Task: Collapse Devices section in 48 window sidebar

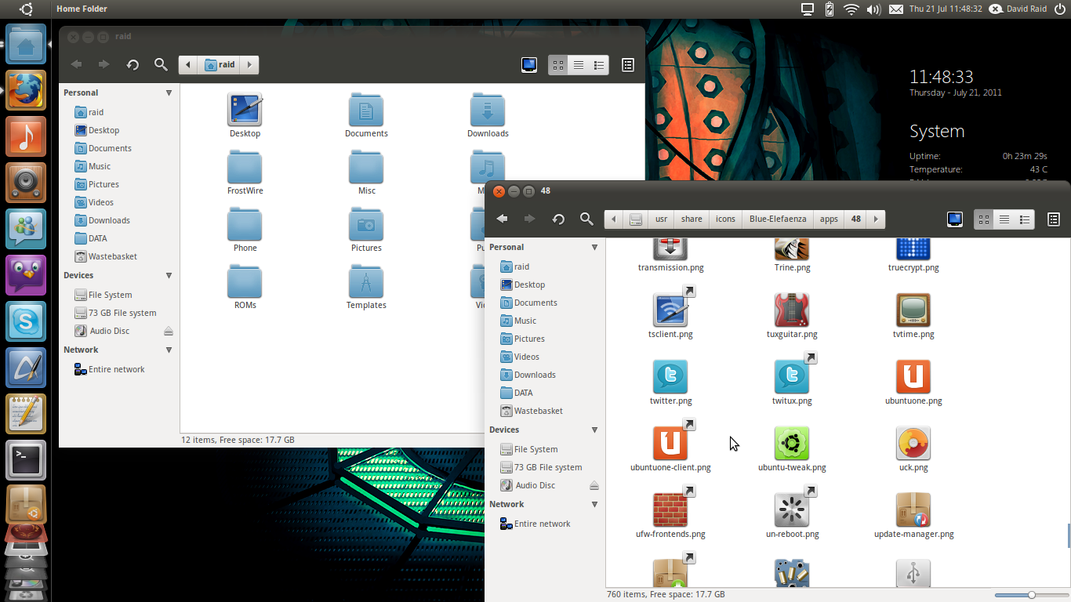Action: (x=594, y=430)
